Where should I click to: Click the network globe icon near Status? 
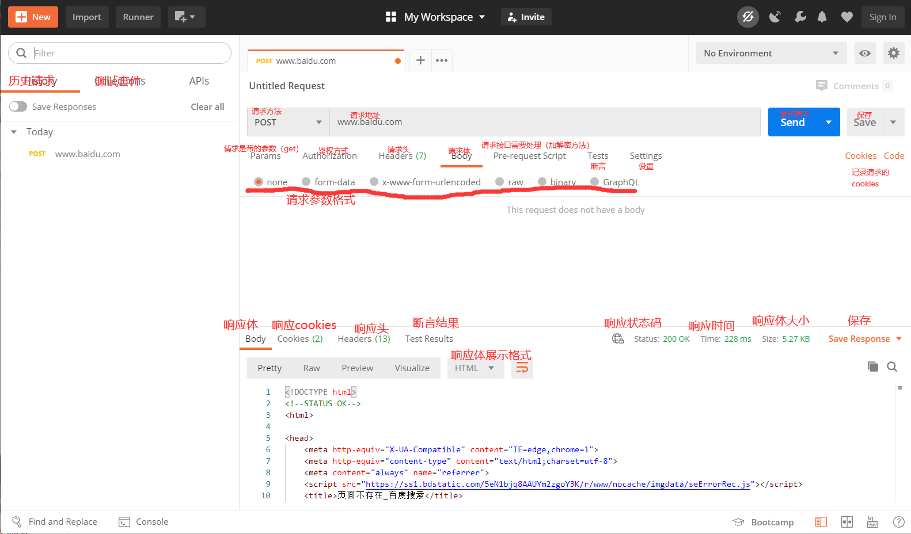click(x=618, y=338)
